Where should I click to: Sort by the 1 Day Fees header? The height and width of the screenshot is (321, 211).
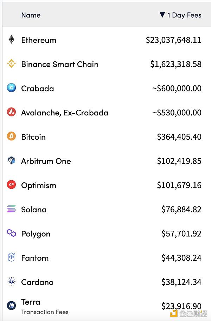pos(184,15)
